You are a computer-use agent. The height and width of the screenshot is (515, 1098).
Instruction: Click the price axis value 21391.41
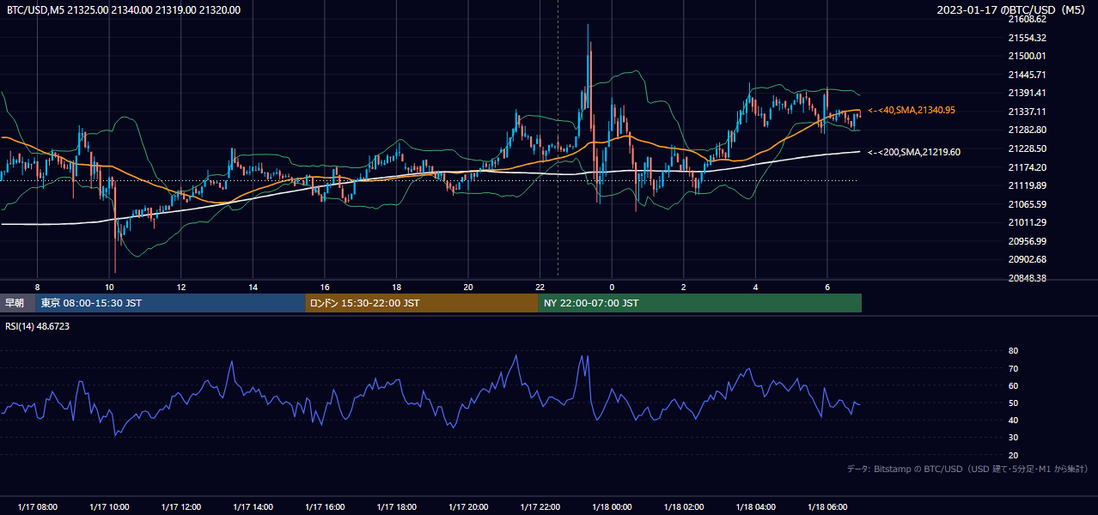pyautogui.click(x=1027, y=93)
